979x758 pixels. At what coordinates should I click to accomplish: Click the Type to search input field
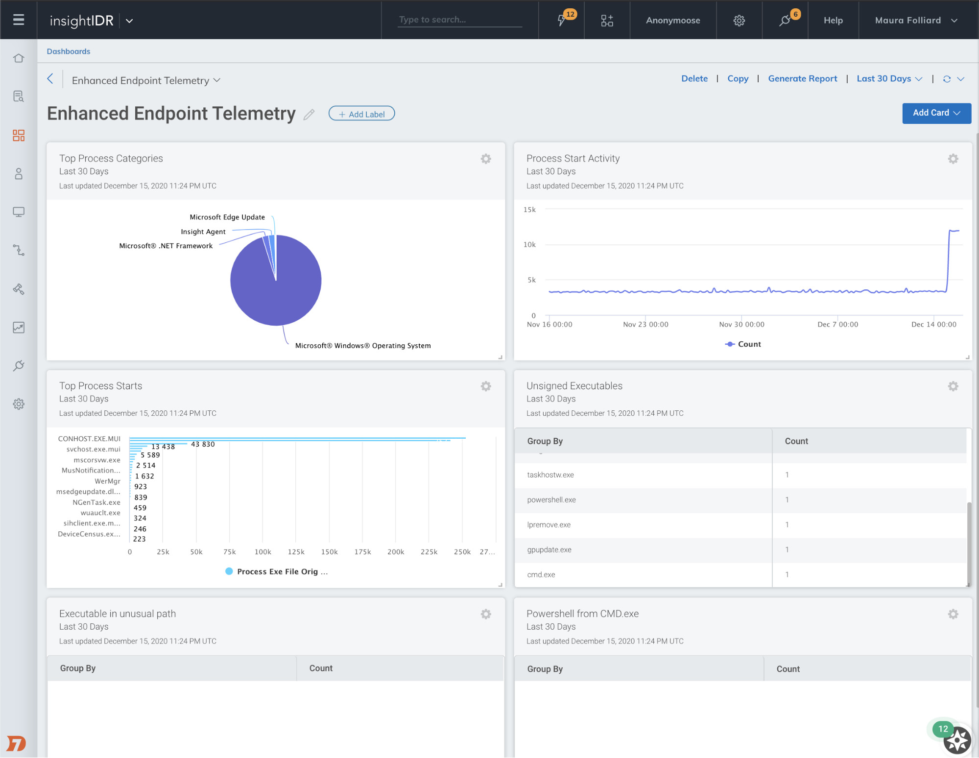click(459, 20)
